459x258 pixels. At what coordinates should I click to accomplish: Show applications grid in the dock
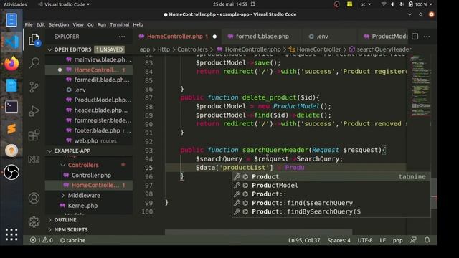pos(11,234)
